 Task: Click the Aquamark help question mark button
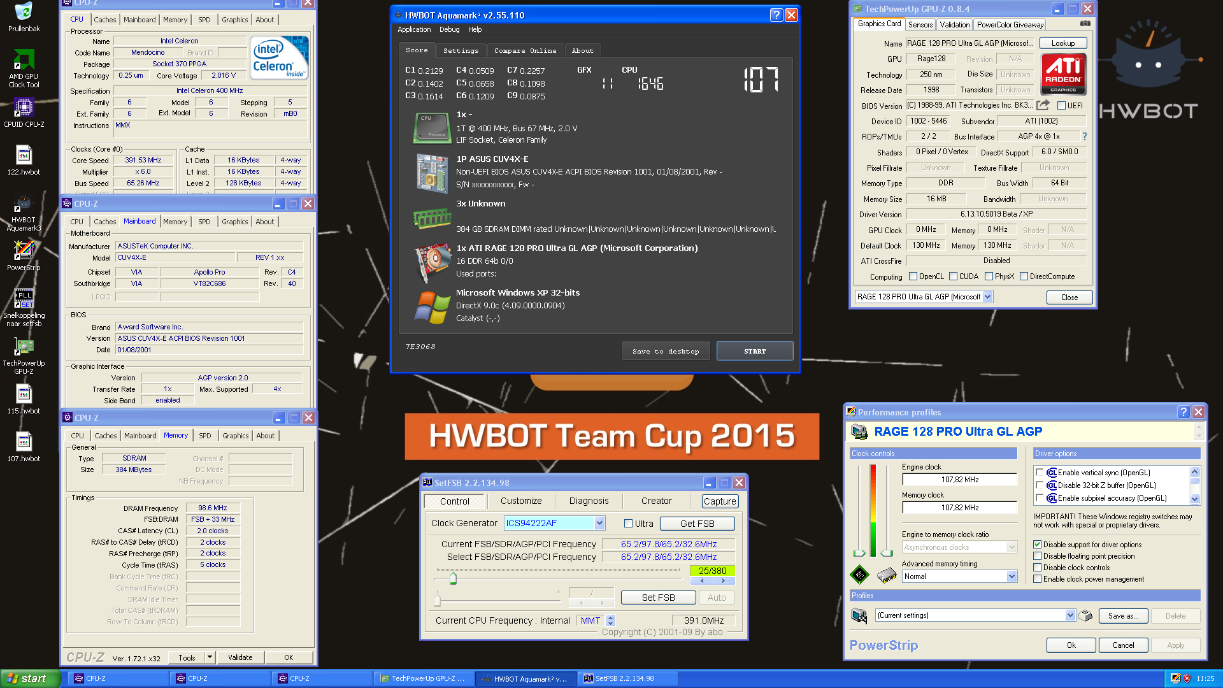click(776, 15)
